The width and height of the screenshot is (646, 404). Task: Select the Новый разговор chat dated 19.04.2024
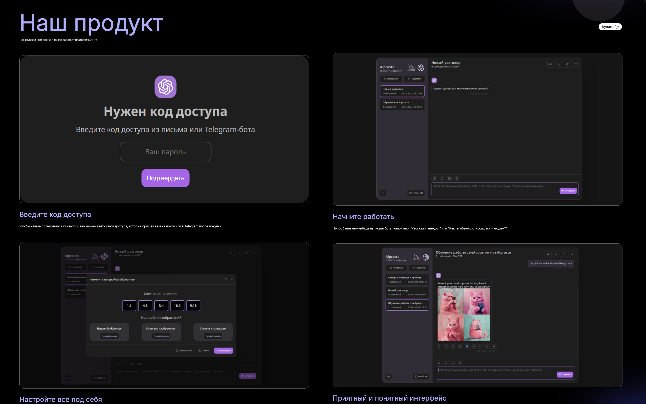click(402, 91)
